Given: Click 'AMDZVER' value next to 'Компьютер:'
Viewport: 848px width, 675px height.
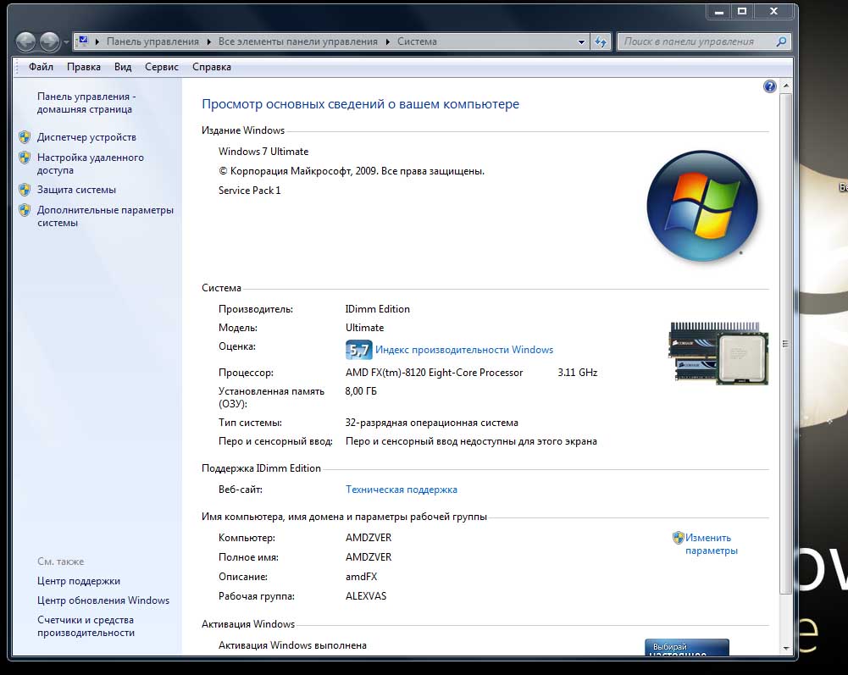Looking at the screenshot, I should [369, 538].
